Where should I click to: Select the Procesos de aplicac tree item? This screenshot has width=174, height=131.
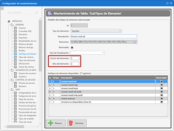click(x=27, y=106)
